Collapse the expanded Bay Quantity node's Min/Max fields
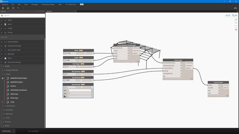This screenshot has width=239, height=134. [x=64, y=87]
